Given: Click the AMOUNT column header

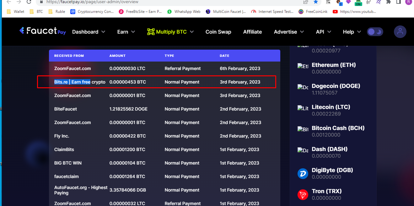Looking at the screenshot, I should pyautogui.click(x=117, y=56).
